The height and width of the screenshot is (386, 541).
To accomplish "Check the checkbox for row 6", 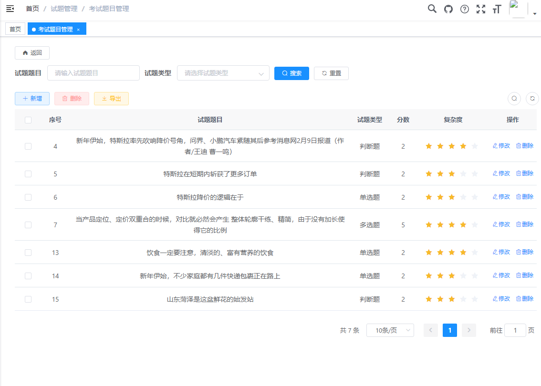I will coord(28,197).
